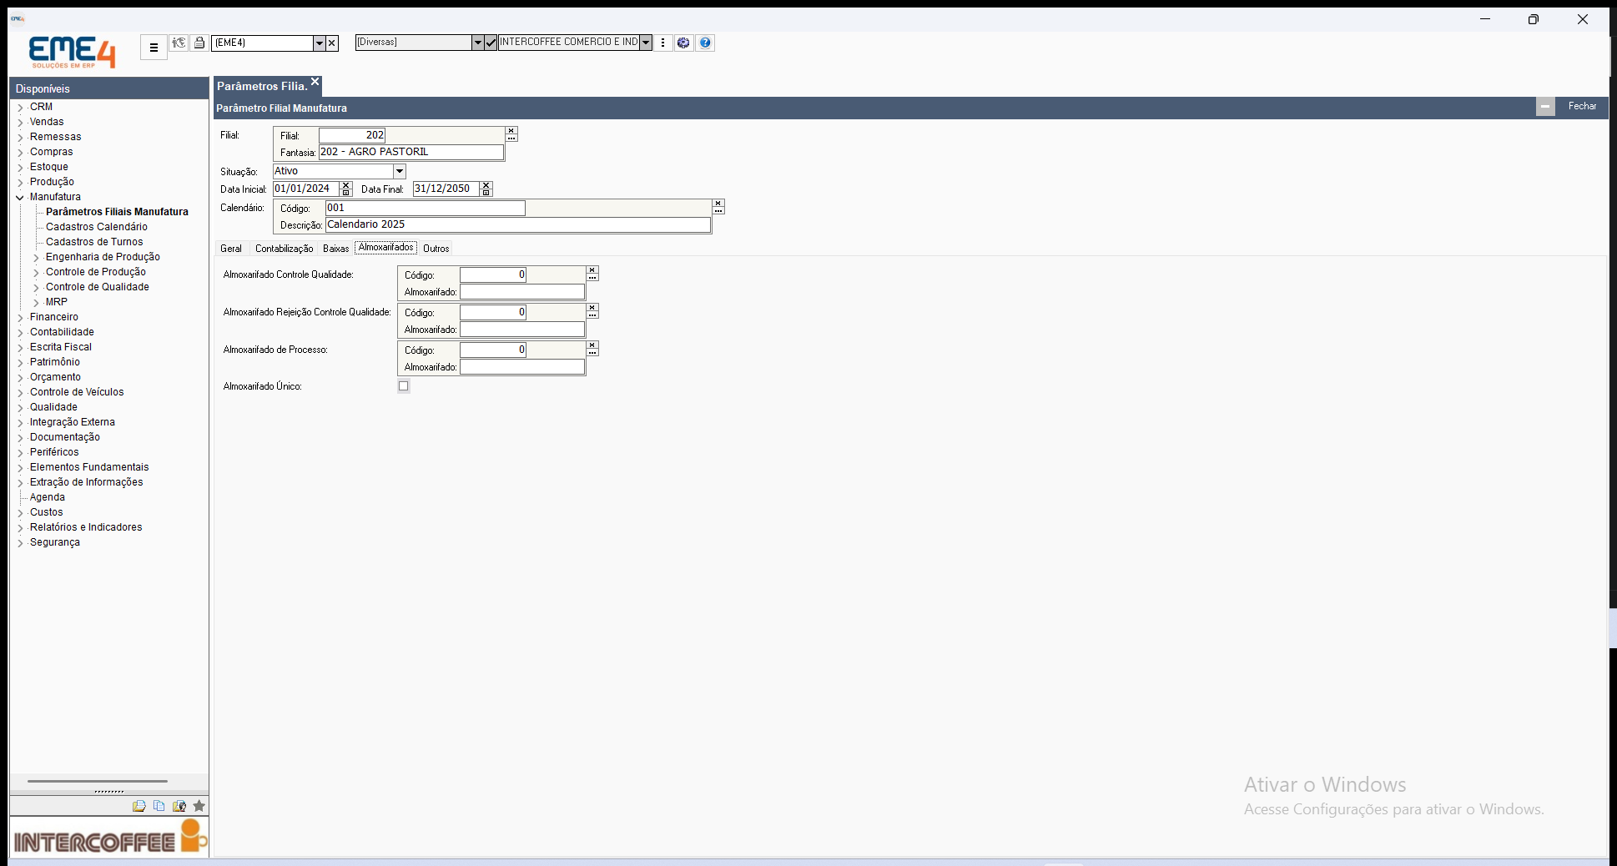Image resolution: width=1617 pixels, height=866 pixels.
Task: Switch to the Contabilização tab
Action: (285, 249)
